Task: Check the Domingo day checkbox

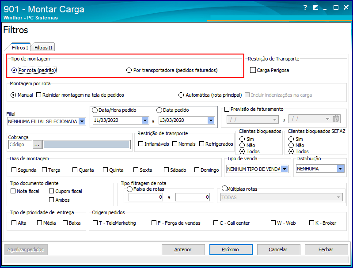Action: pos(197,170)
